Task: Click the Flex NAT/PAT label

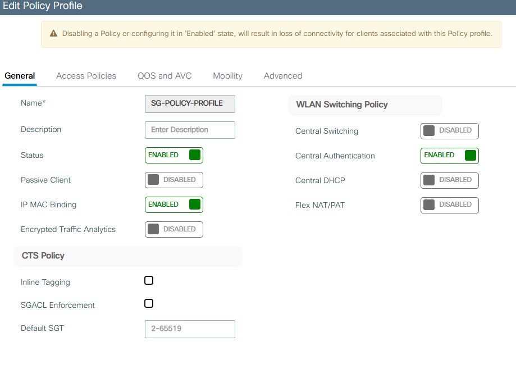Action: [x=320, y=206]
